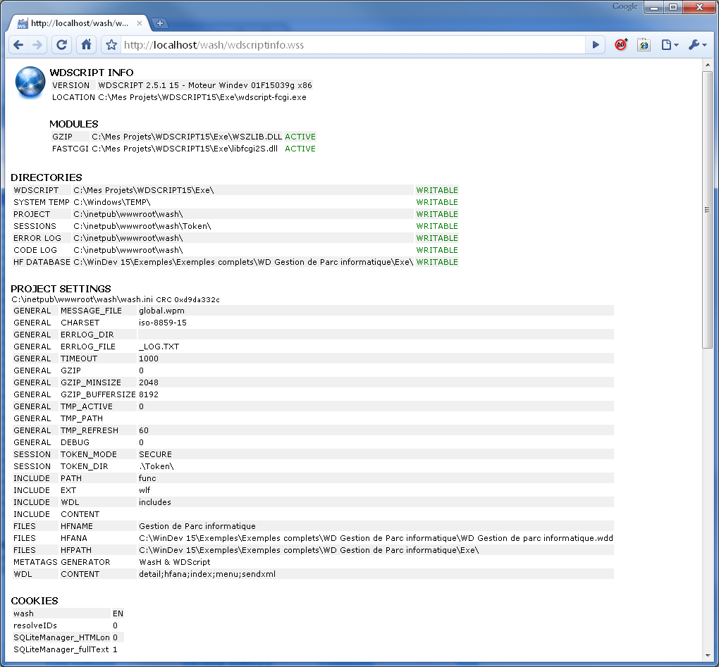Click the libfcgi2S.dll module path
The height and width of the screenshot is (667, 719).
click(185, 149)
